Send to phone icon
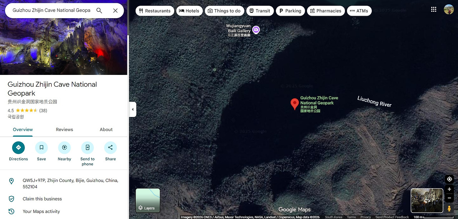The width and height of the screenshot is (458, 219). click(x=87, y=148)
